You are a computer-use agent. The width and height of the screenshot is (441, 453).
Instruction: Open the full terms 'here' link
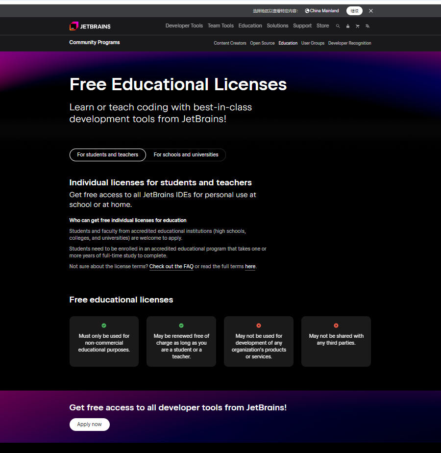pyautogui.click(x=250, y=267)
